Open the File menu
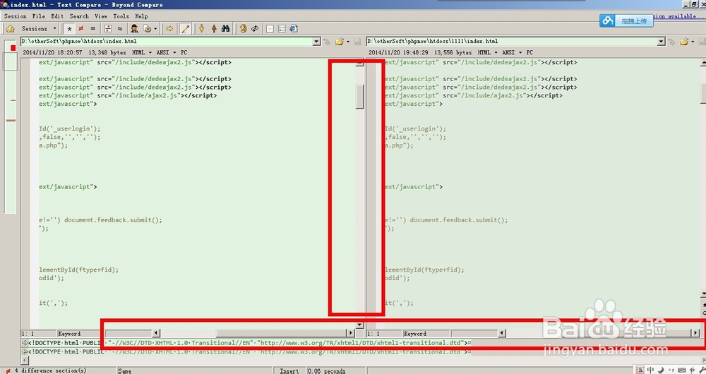Screen dimensions: 706x374 (x=39, y=16)
